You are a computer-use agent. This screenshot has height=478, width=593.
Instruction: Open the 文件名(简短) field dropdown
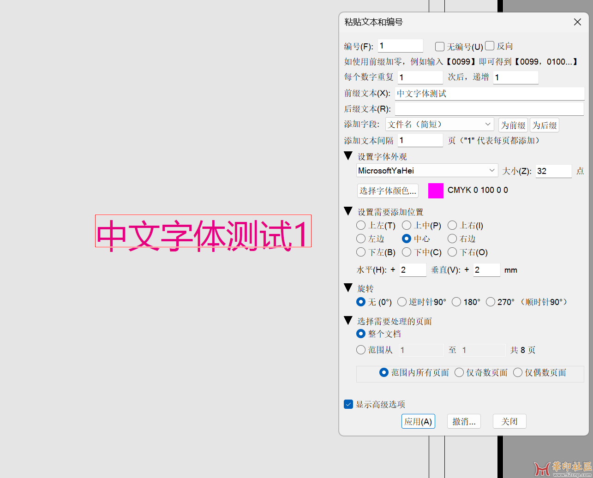pos(440,125)
